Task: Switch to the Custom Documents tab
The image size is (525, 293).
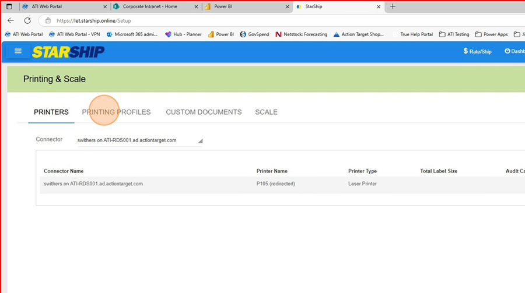Action: tap(204, 112)
